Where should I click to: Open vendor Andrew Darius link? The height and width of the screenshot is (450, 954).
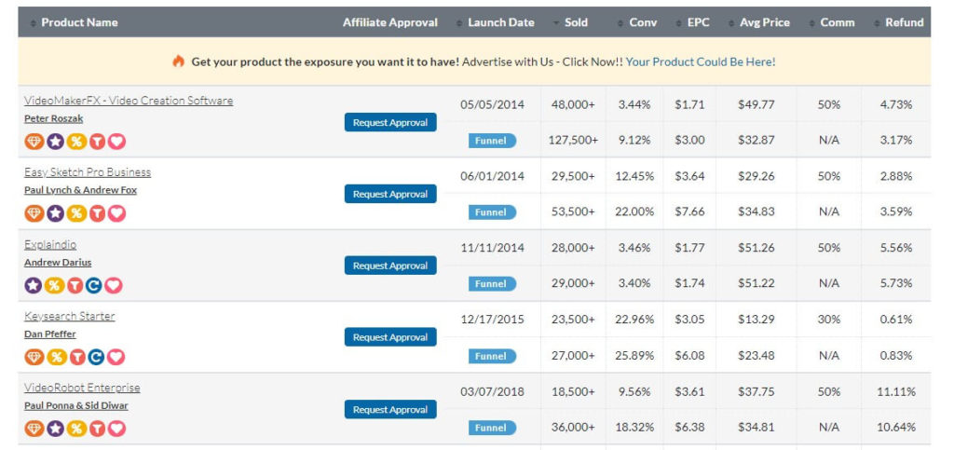58,263
